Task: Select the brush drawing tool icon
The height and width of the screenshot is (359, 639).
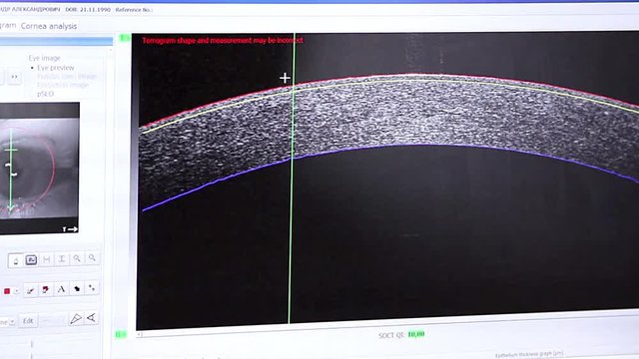Action: [30, 290]
